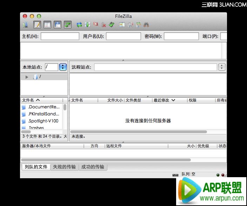Toggle directory comparison icon

131,25
